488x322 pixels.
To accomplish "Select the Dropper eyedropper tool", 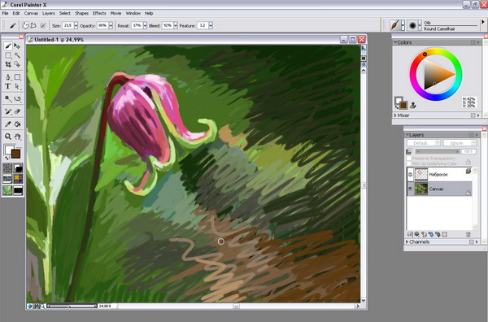I will tap(8, 124).
